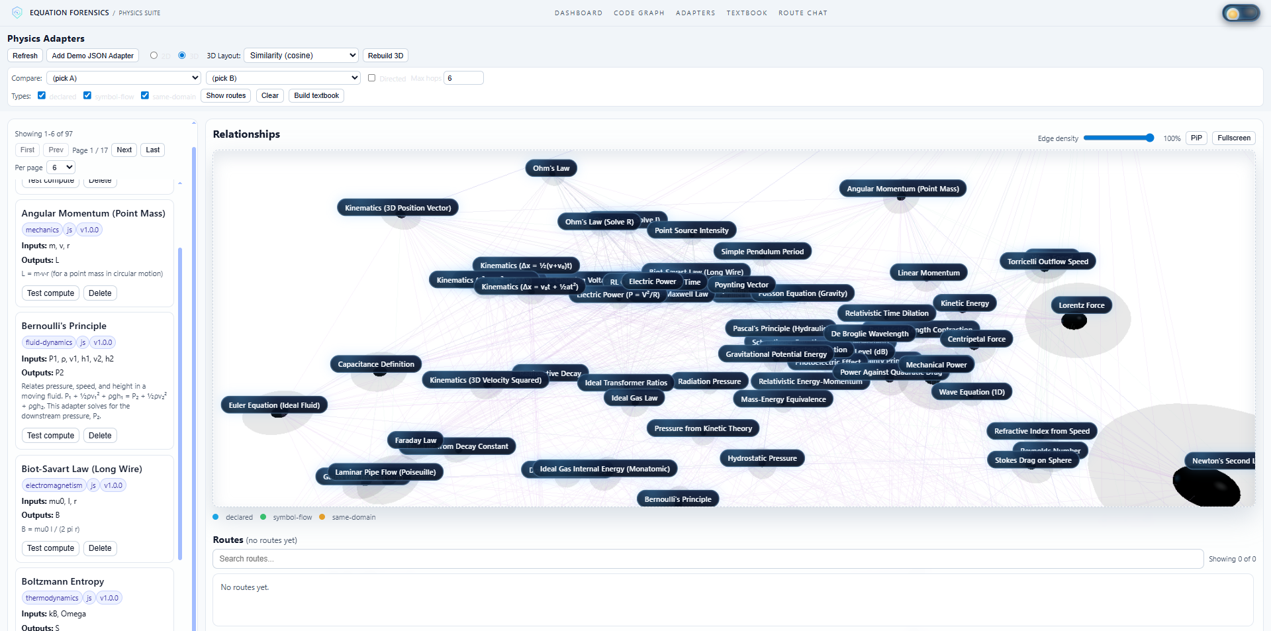Delete the Biot-Savart Law adapter
The width and height of the screenshot is (1271, 631).
[x=100, y=548]
